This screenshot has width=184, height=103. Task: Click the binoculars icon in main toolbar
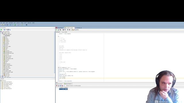(26, 25)
